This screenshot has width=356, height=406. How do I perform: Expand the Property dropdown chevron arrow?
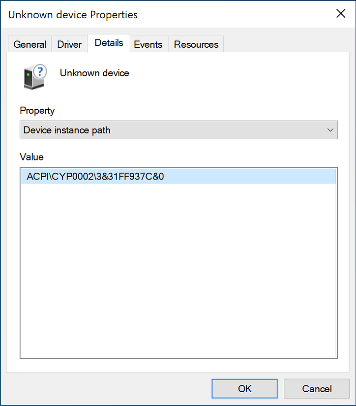click(330, 130)
